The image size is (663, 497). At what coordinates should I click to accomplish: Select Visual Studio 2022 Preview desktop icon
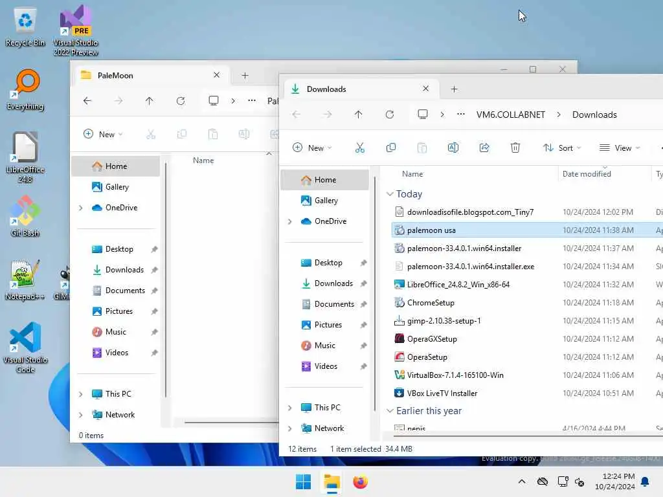(x=76, y=31)
